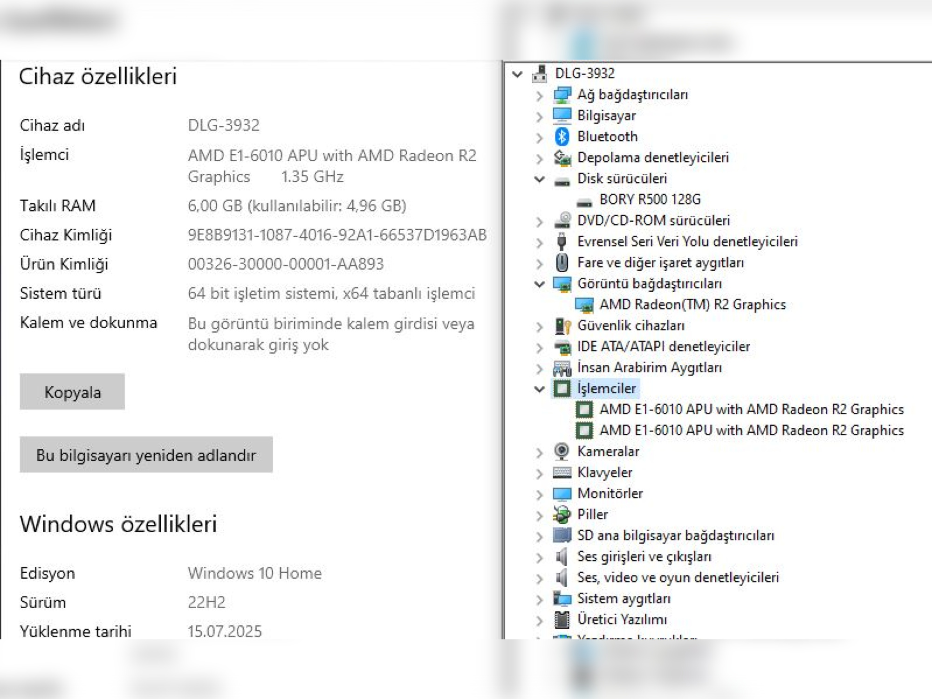The image size is (932, 699).
Task: Click the Ses girişleri ve çıkışları speaker icon
Action: click(562, 556)
